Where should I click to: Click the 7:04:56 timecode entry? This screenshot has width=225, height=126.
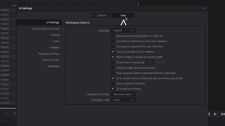coord(5,33)
